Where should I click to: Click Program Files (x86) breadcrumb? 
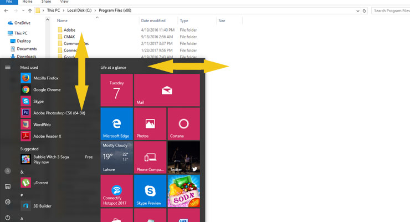(x=115, y=10)
